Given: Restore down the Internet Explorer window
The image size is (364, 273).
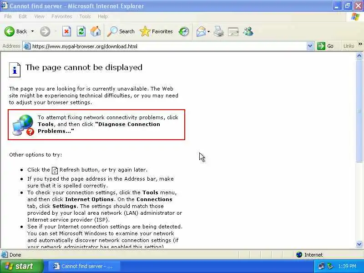Looking at the screenshot, I should pos(348,6).
